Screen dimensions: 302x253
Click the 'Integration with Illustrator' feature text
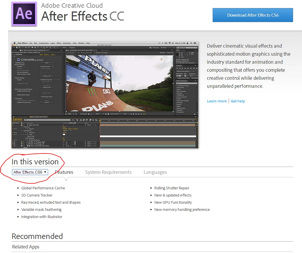tap(42, 217)
